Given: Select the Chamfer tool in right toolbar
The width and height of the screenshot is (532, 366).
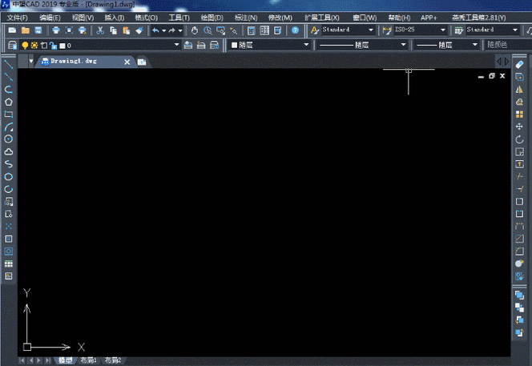Looking at the screenshot, I should 519,239.
